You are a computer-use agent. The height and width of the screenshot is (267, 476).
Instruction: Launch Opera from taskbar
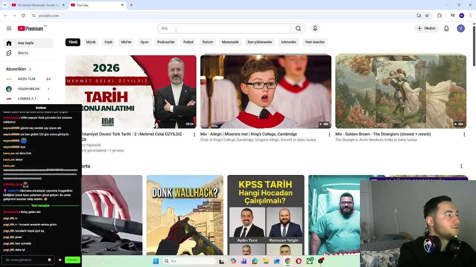click(299, 261)
